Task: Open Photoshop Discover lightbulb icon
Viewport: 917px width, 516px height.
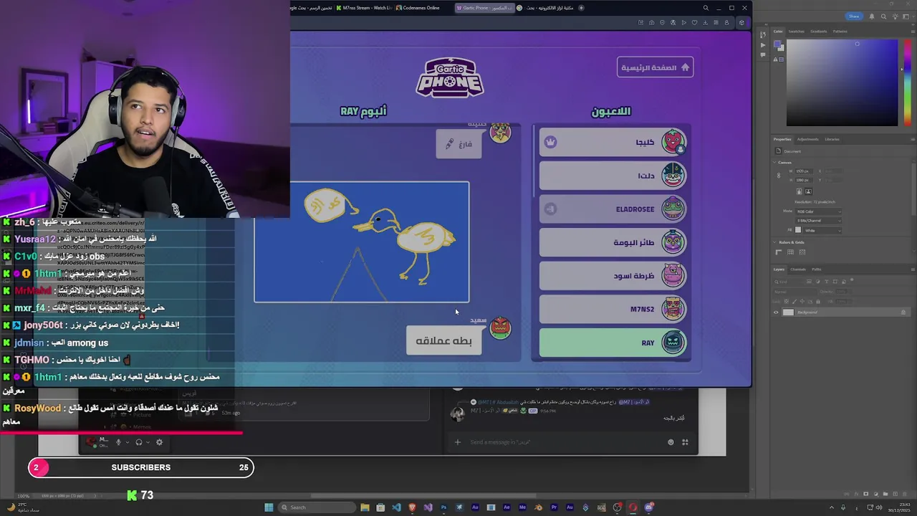Action: tap(895, 16)
